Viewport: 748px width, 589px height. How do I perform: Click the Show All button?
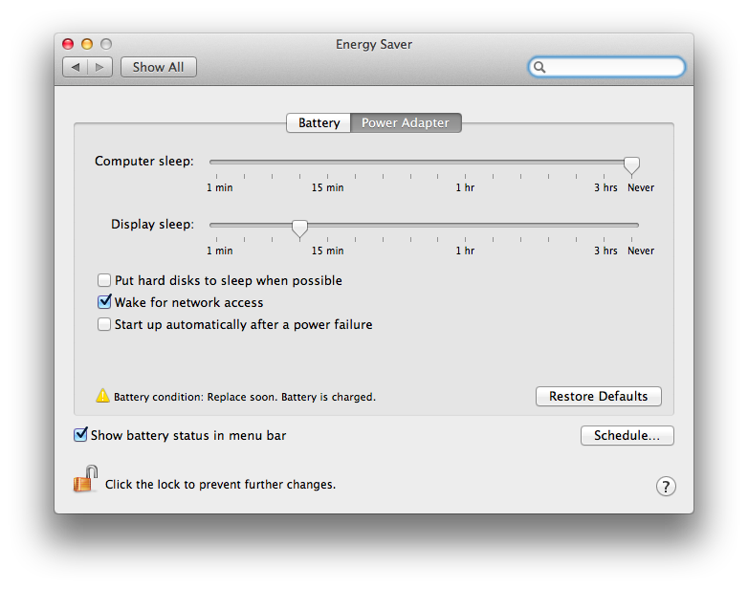click(159, 67)
